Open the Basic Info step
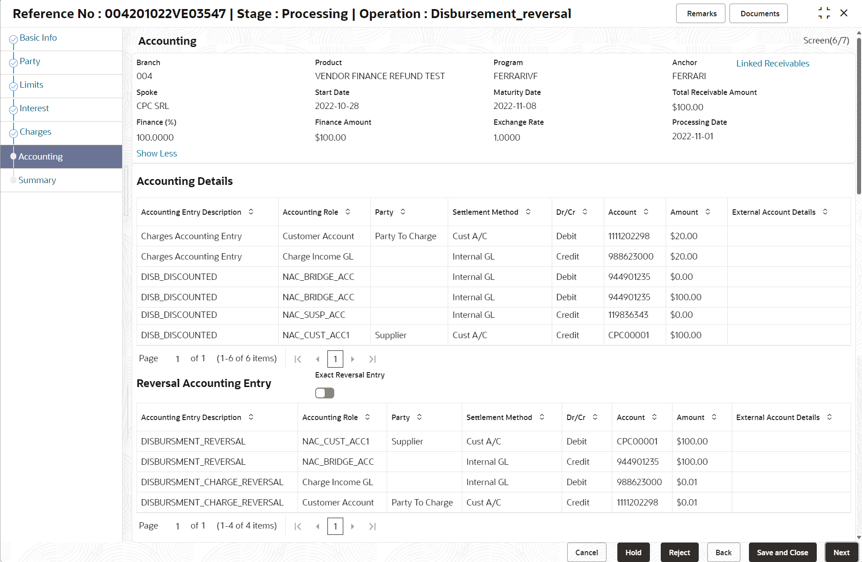 pyautogui.click(x=38, y=38)
